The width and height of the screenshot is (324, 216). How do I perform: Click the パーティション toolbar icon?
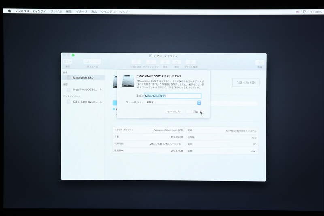tap(151, 62)
